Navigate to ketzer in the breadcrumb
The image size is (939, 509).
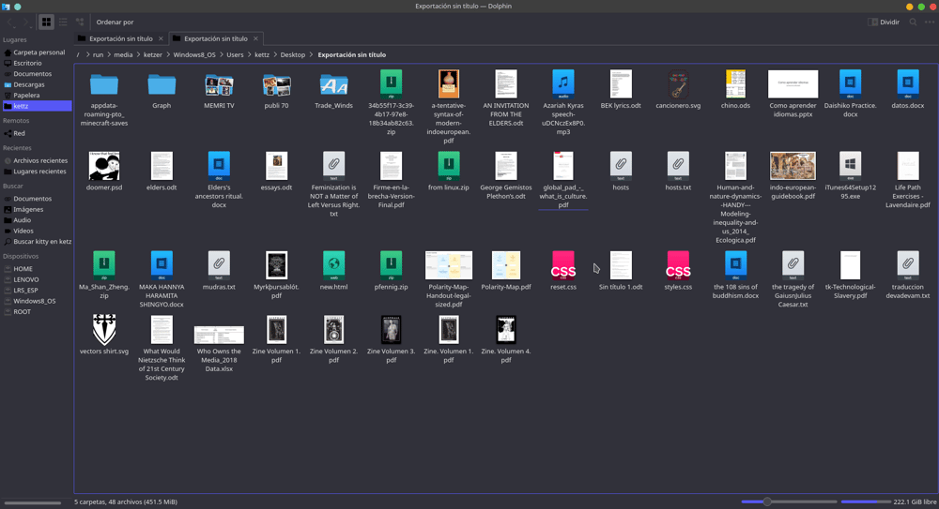tap(153, 54)
